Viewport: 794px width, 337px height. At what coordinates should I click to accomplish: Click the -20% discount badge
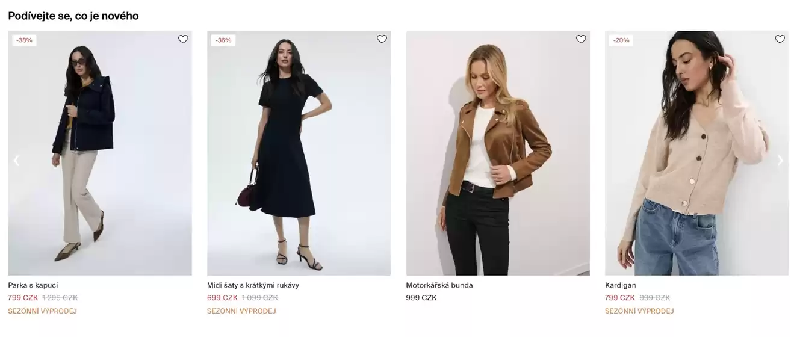621,40
